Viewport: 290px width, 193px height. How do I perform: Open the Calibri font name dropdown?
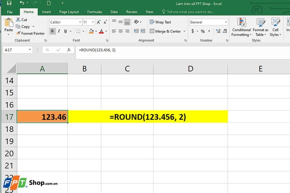coord(80,22)
